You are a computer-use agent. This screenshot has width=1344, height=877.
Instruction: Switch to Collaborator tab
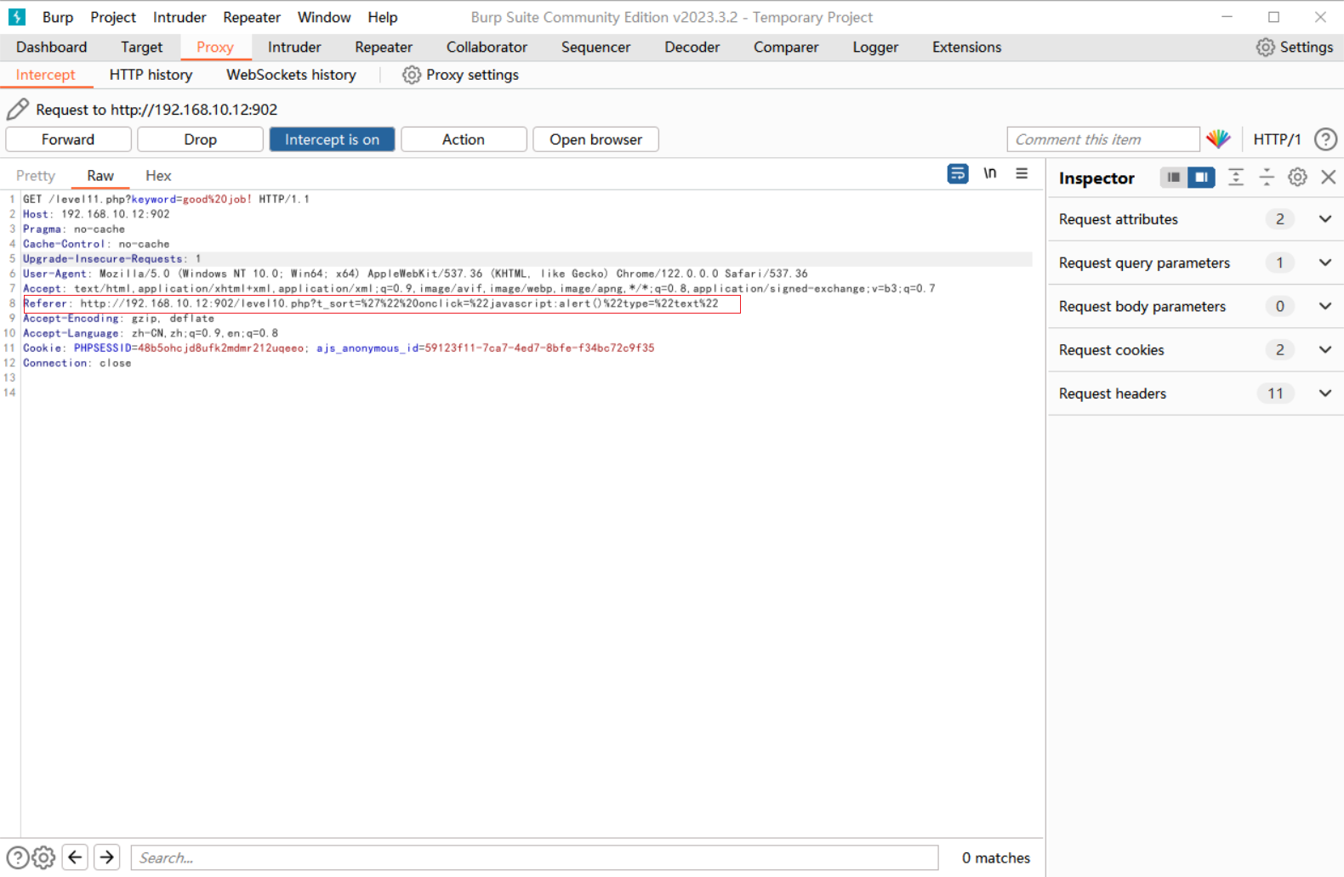tap(487, 48)
